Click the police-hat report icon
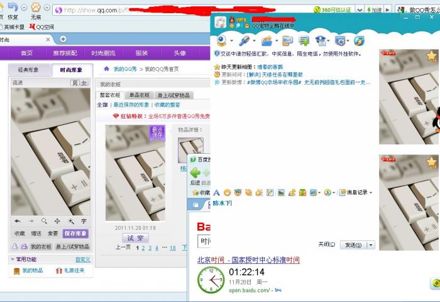This screenshot has height=302, width=440. 321,41
